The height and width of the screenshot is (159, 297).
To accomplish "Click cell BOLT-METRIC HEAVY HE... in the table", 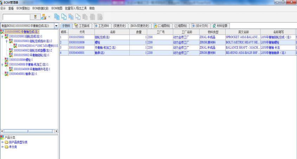I will coord(243,42).
